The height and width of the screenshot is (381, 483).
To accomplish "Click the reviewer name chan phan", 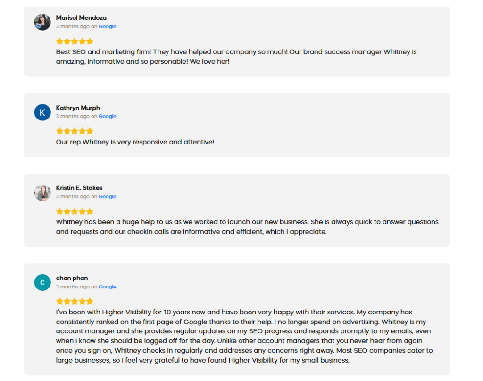I will click(72, 278).
